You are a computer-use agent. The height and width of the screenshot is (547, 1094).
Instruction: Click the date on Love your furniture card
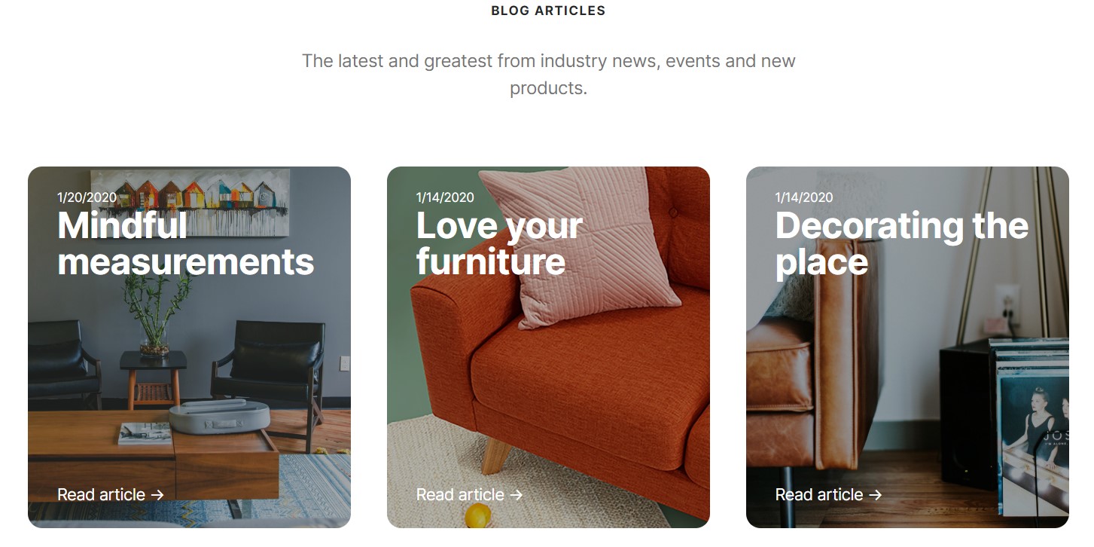pyautogui.click(x=445, y=197)
